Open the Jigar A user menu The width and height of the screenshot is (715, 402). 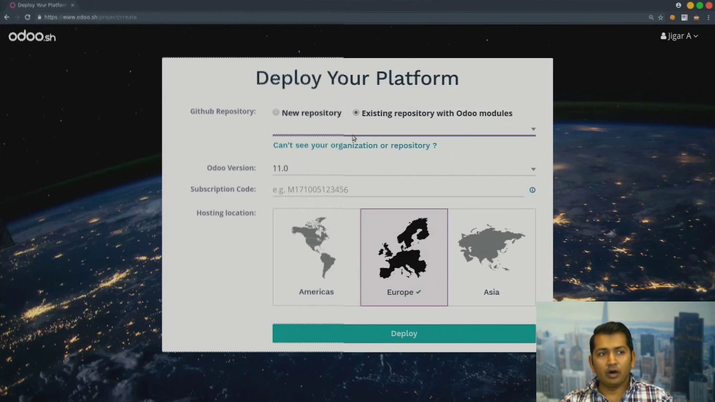(x=679, y=36)
